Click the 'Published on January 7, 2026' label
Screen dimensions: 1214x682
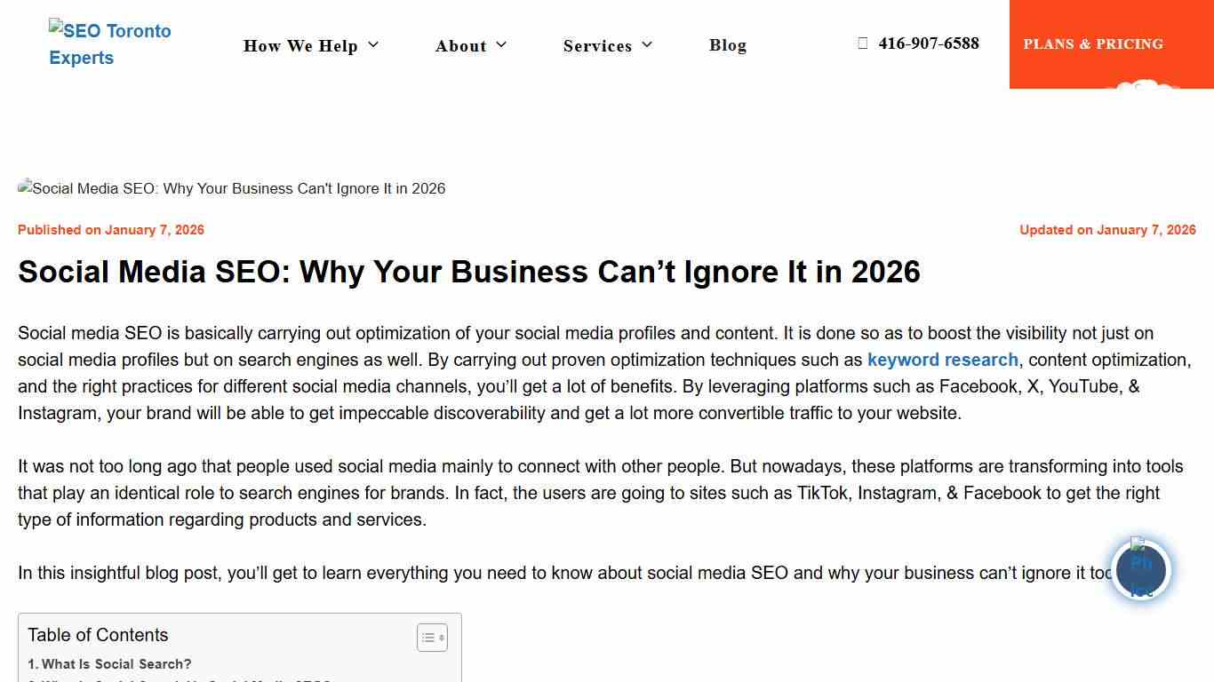[x=110, y=229]
